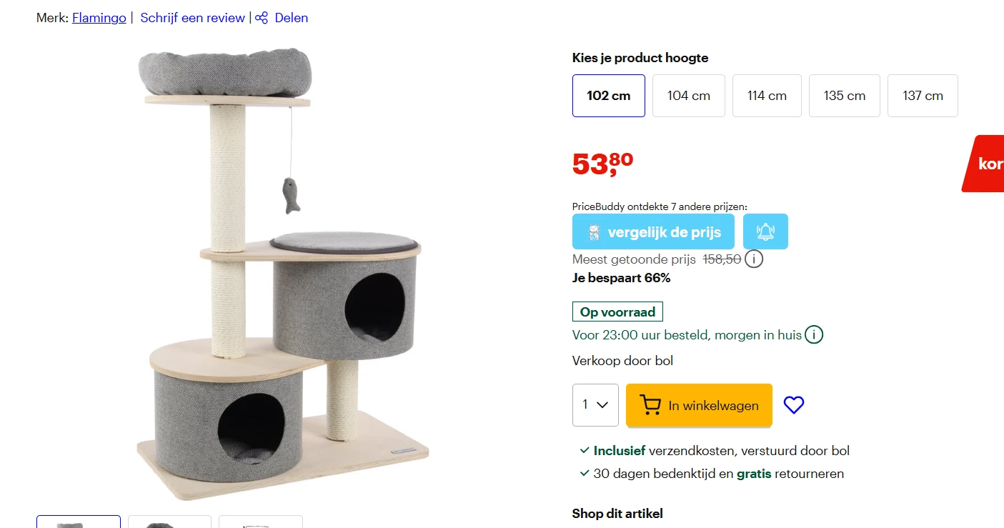Select the second thumbnail below product image
Screen dimensions: 1004x528
pyautogui.click(x=169, y=522)
